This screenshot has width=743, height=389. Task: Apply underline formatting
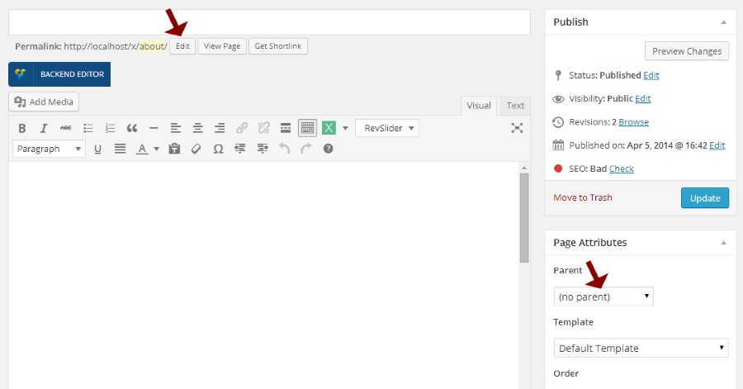pyautogui.click(x=97, y=149)
